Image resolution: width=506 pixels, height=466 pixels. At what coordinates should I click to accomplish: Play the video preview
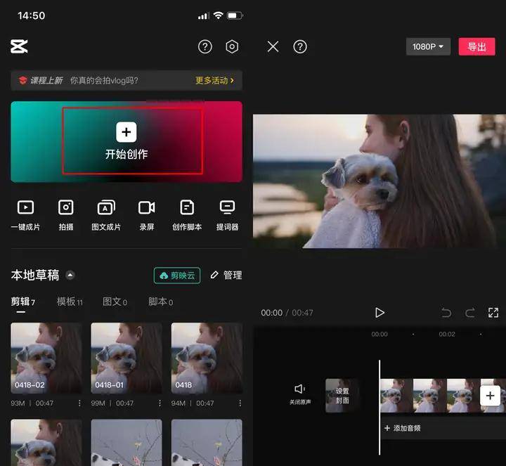click(379, 313)
